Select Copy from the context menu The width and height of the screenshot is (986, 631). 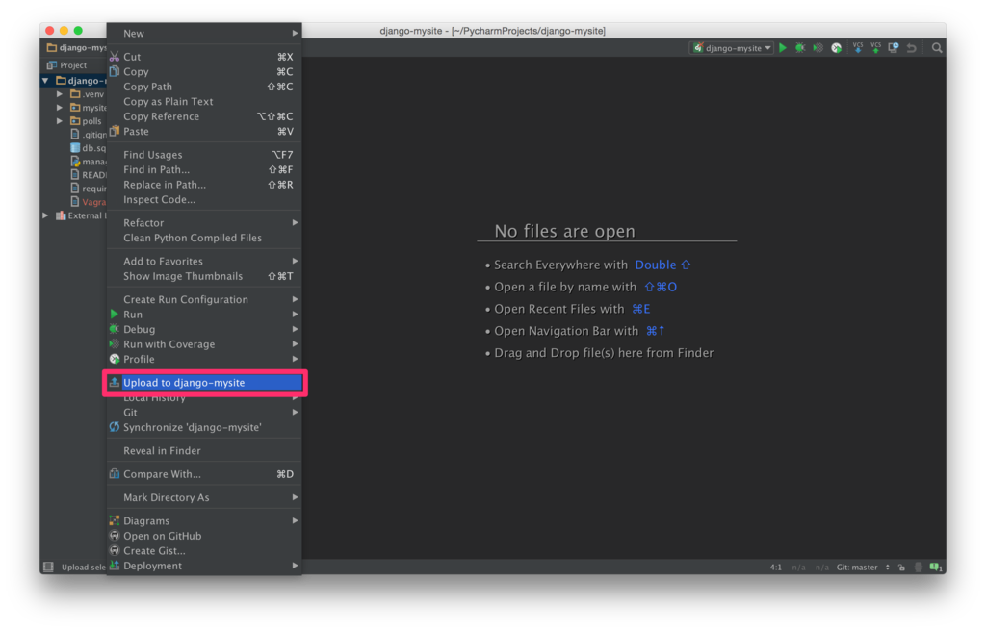[204, 71]
